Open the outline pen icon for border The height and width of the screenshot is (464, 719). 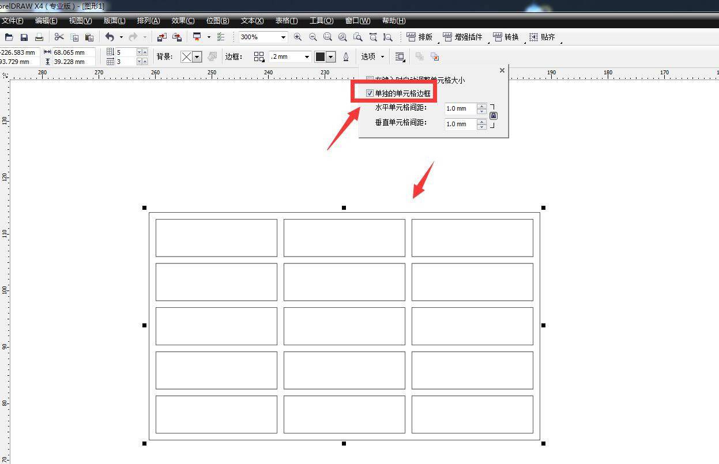pos(346,56)
